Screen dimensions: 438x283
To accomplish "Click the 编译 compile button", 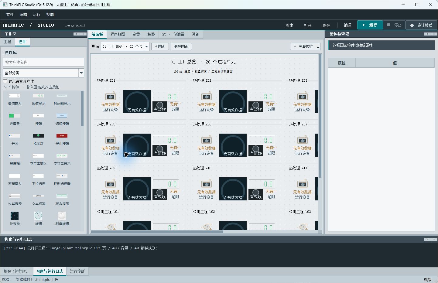I will pos(347,25).
